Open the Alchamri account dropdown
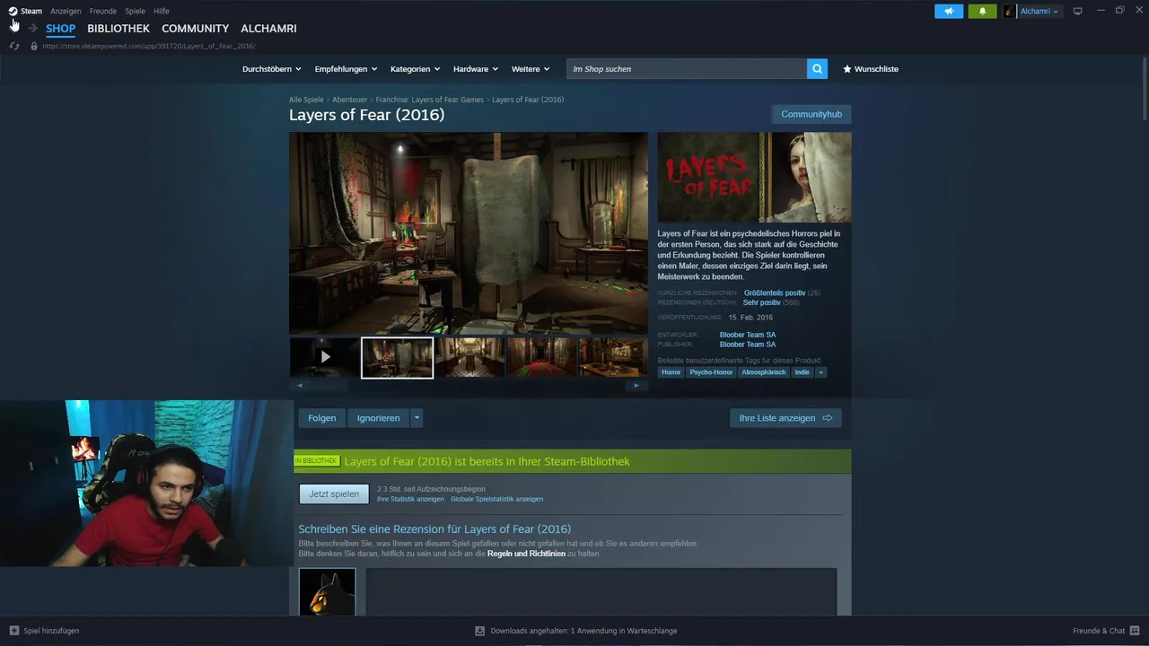 [1039, 11]
